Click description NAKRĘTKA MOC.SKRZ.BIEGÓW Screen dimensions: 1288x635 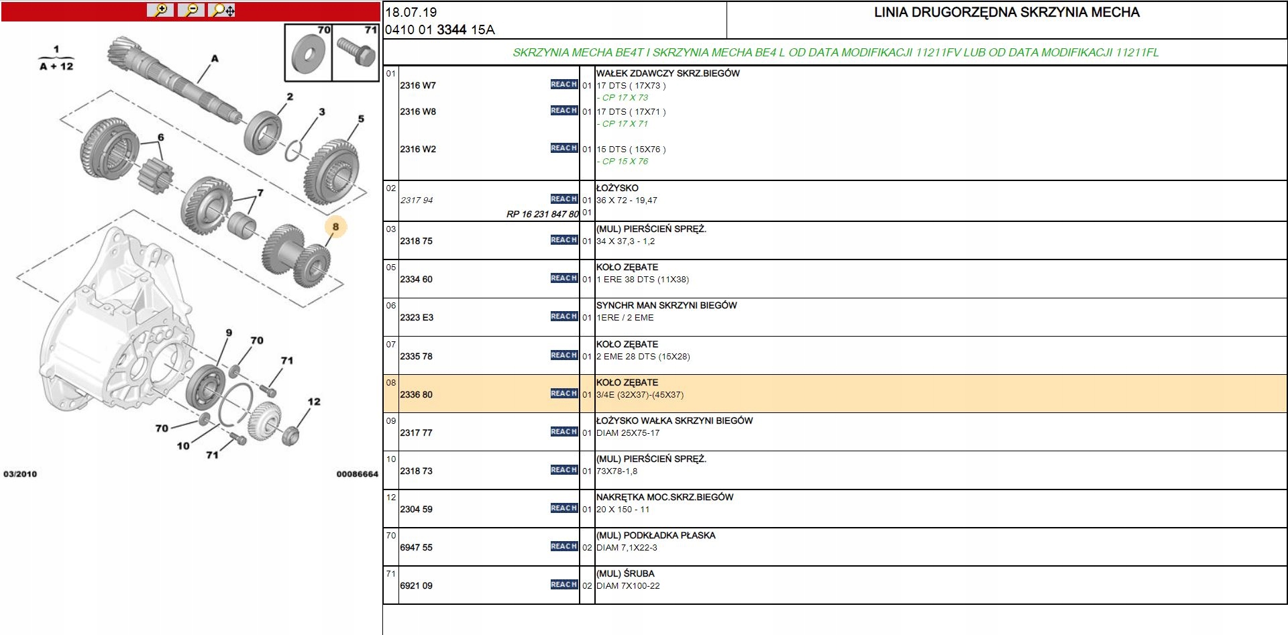(665, 497)
